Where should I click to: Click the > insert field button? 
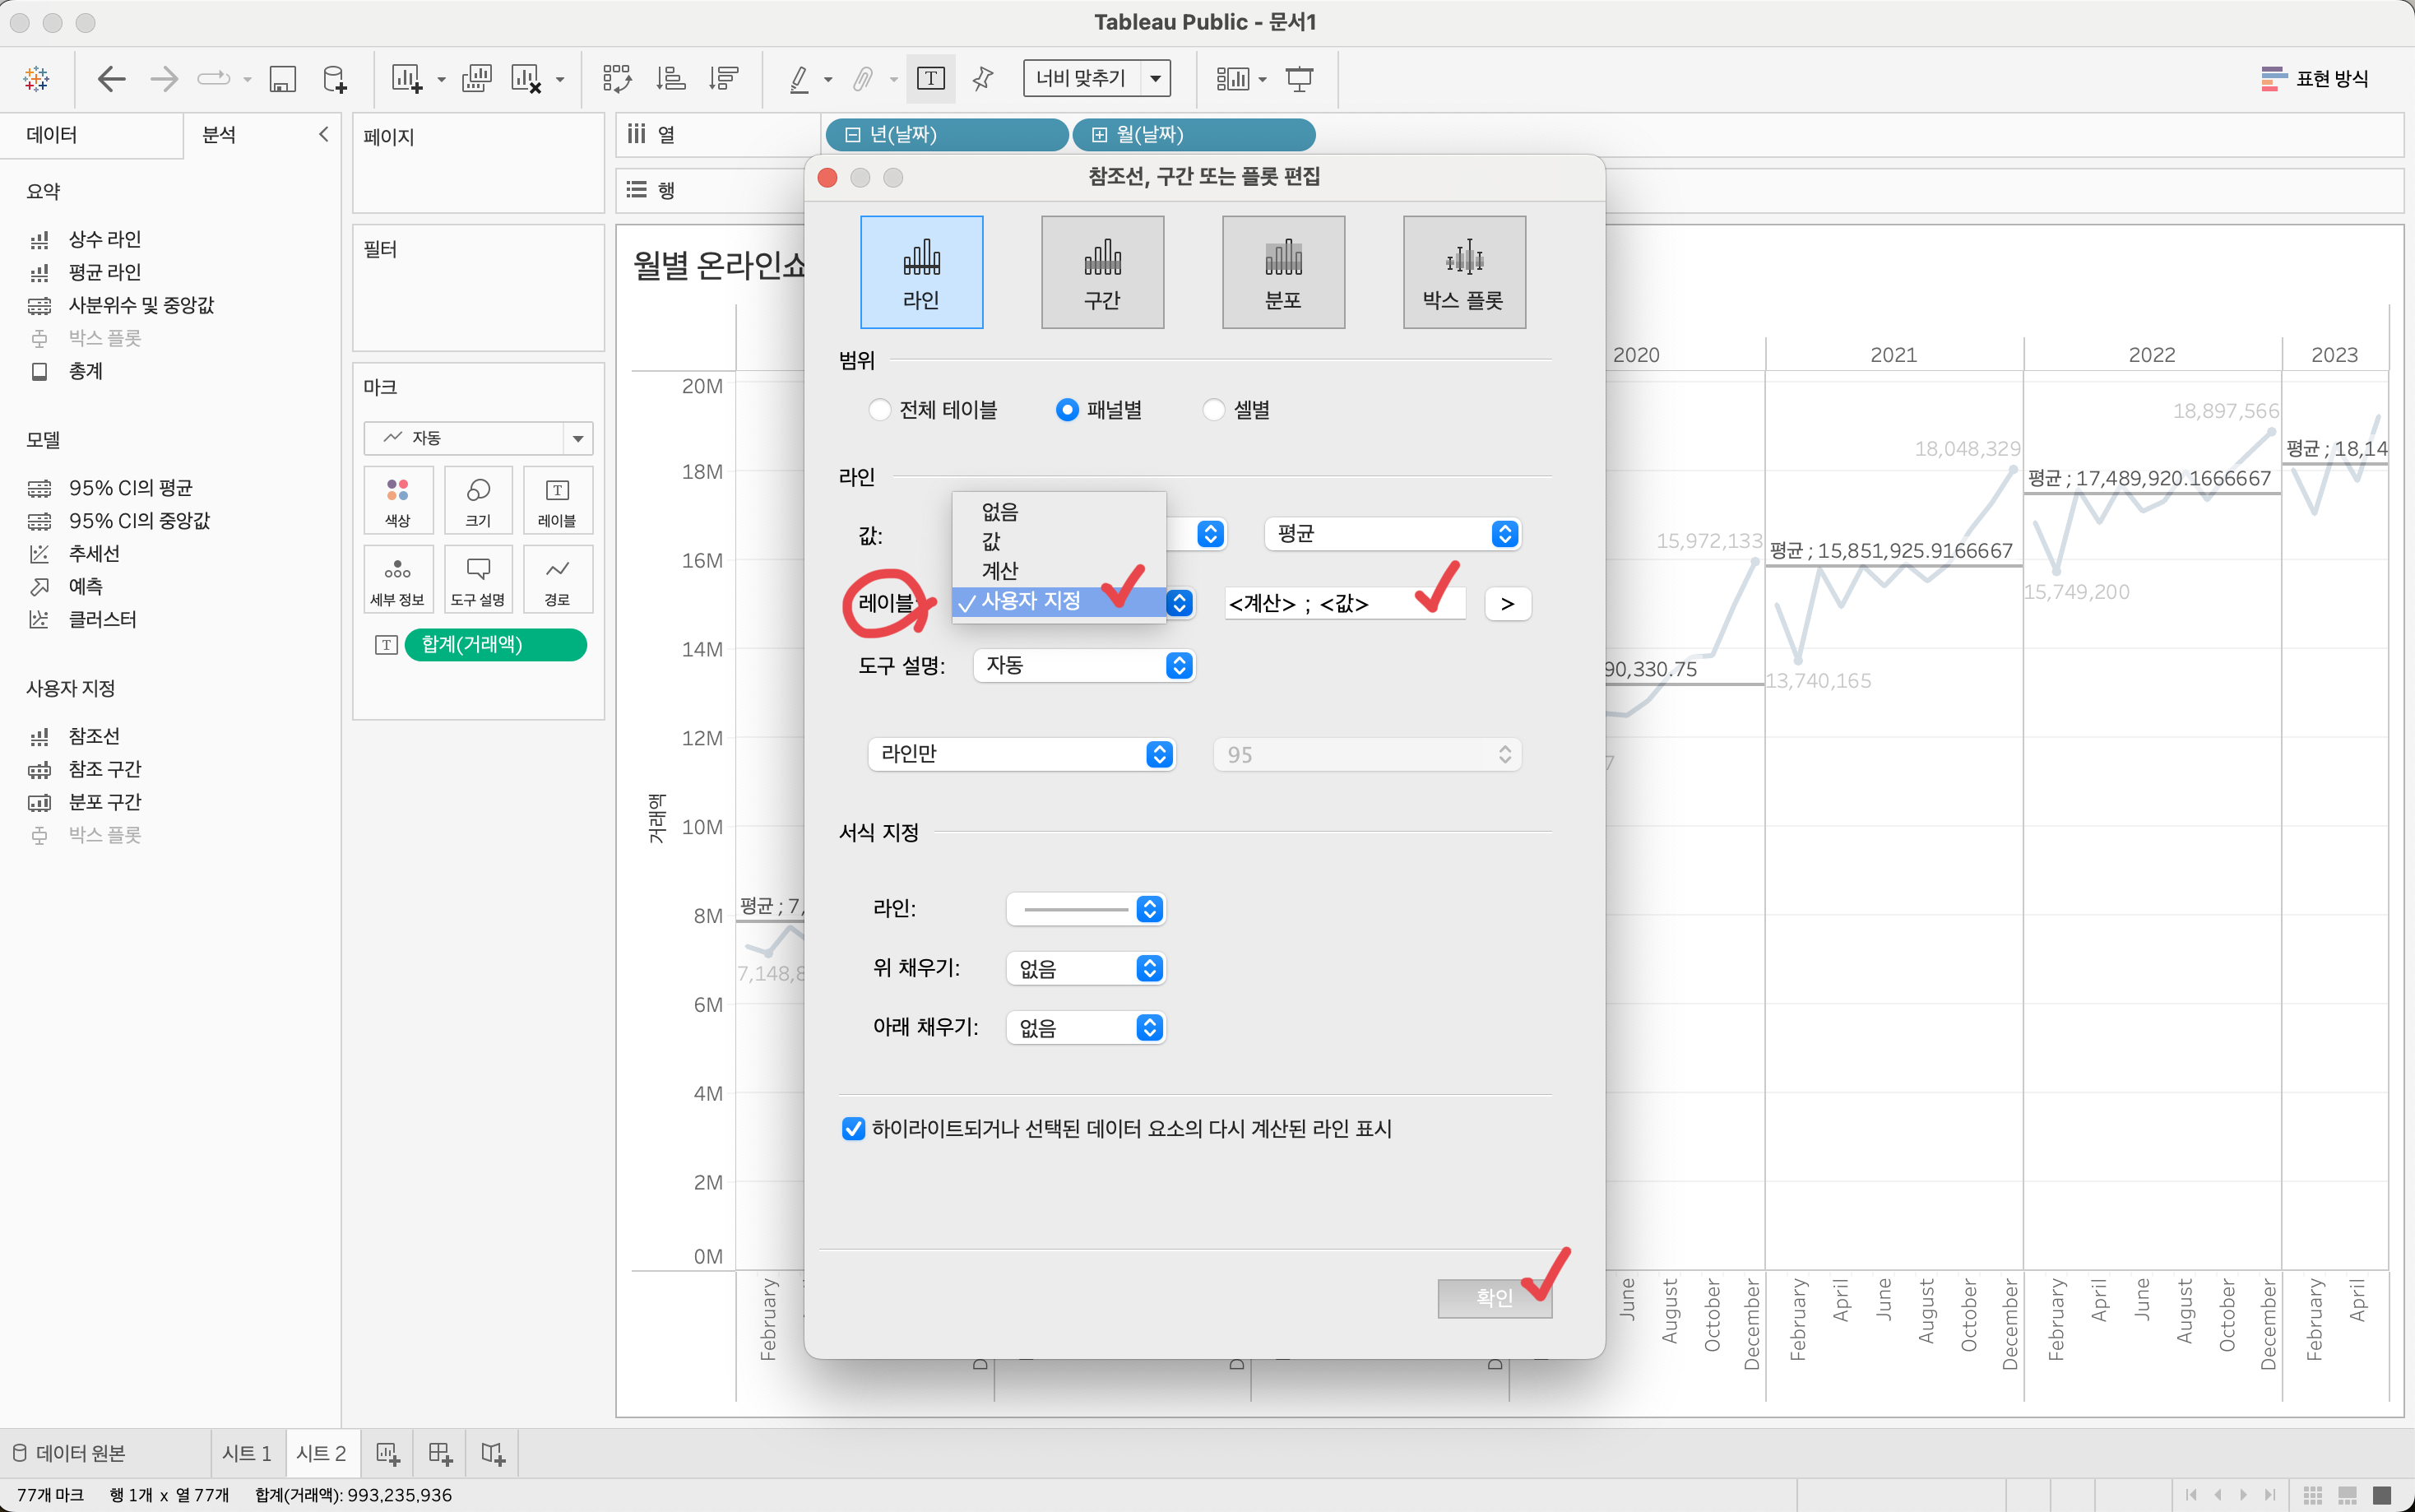click(x=1508, y=603)
